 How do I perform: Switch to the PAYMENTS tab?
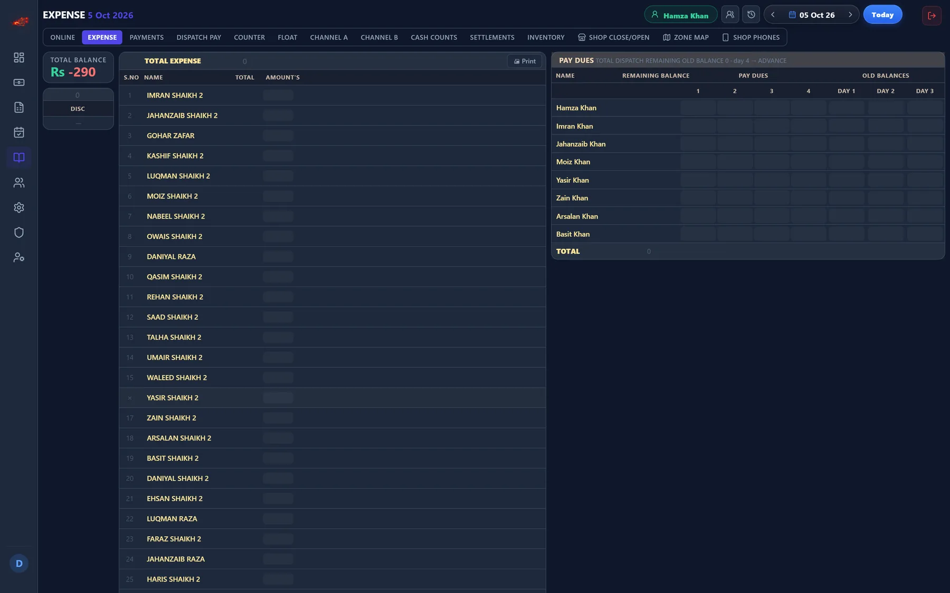click(147, 37)
